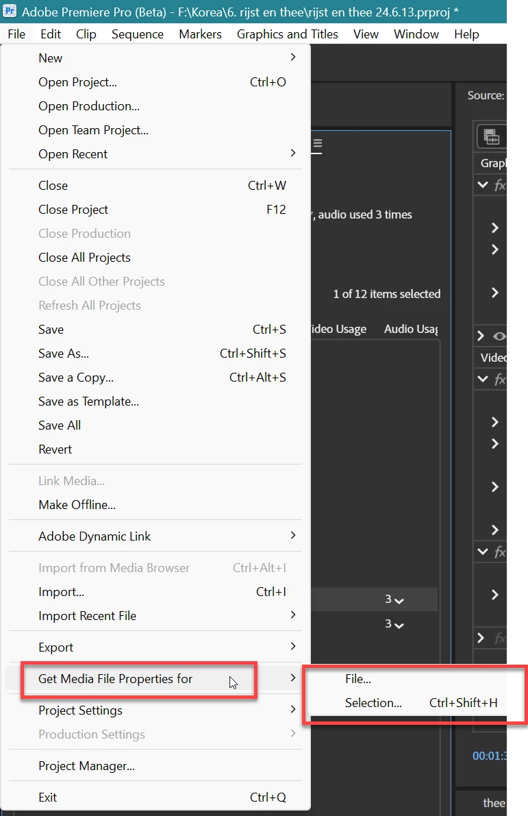The height and width of the screenshot is (816, 528).
Task: Select Make Offline...
Action: [155, 505]
